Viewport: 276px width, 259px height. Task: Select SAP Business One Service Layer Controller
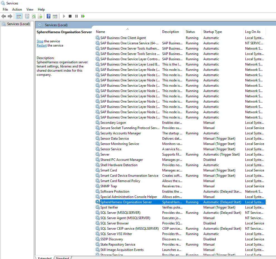point(180,59)
